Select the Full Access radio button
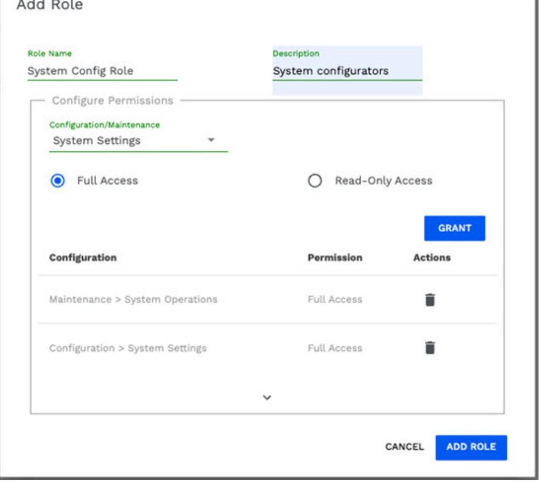This screenshot has width=539, height=485. click(57, 181)
